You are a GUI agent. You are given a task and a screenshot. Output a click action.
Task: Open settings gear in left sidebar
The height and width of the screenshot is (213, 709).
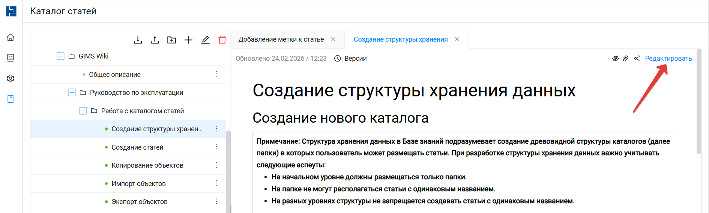coord(11,78)
